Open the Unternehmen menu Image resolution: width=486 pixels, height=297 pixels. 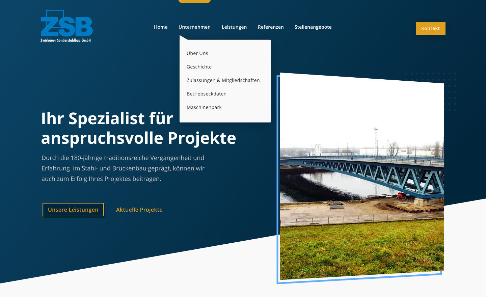coord(194,27)
